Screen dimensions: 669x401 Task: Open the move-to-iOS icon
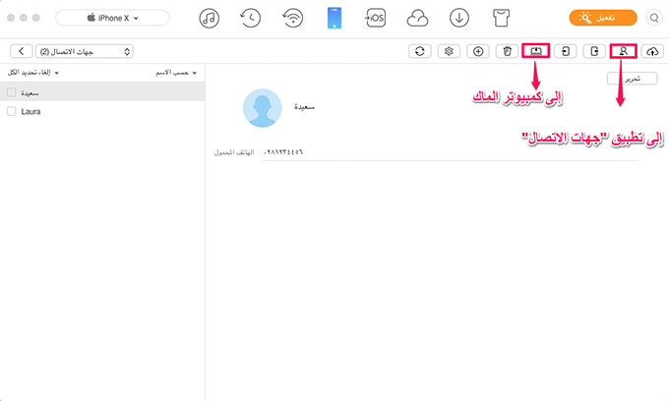pyautogui.click(x=375, y=18)
